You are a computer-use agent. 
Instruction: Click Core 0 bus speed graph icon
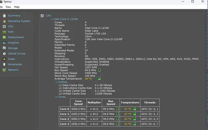tap(117, 109)
